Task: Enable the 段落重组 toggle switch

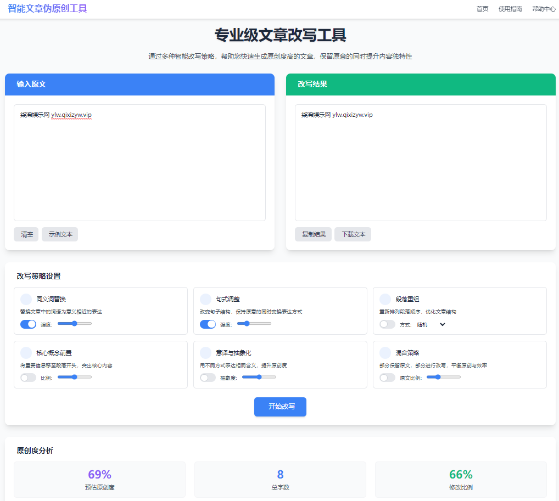Action: 387,324
